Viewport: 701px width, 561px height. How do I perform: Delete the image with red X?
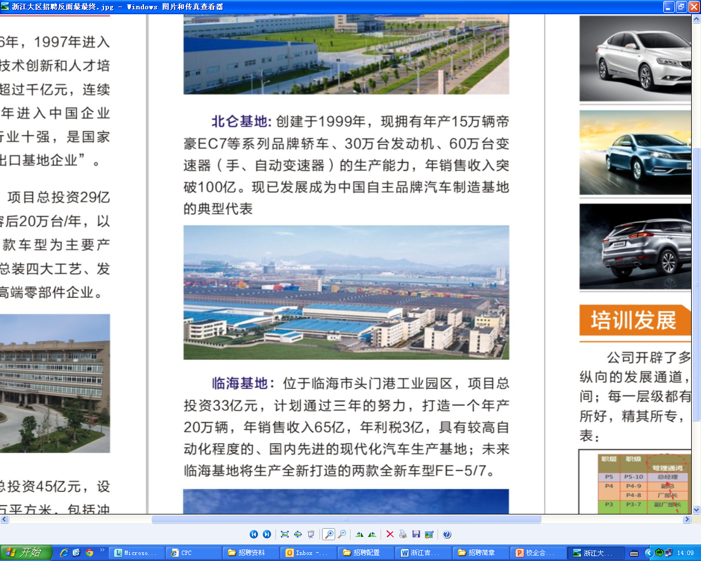(x=390, y=534)
